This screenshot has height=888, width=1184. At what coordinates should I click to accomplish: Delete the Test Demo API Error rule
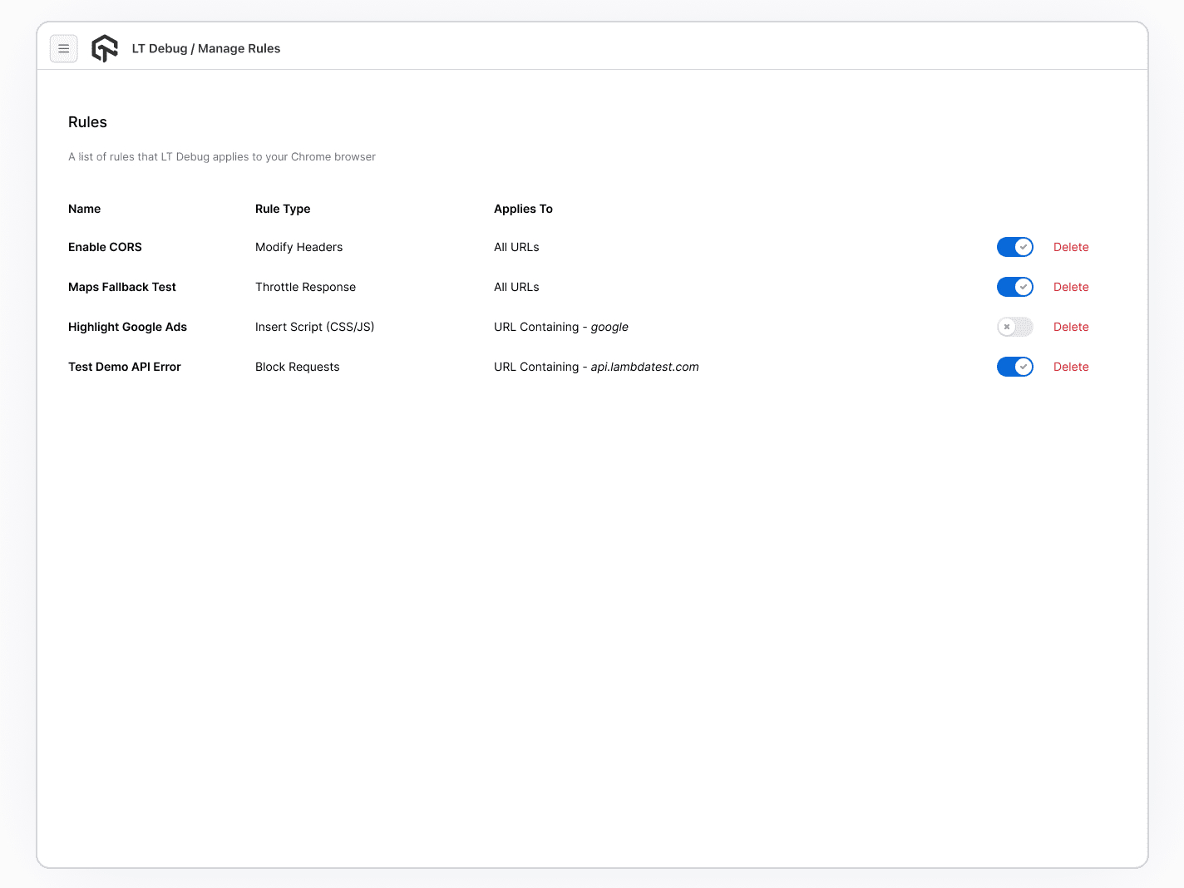click(1070, 367)
